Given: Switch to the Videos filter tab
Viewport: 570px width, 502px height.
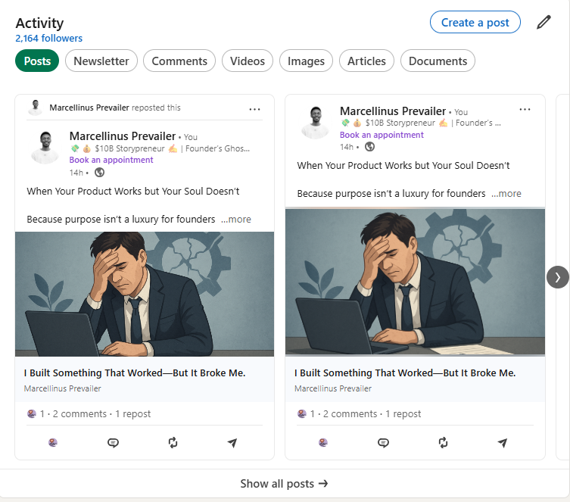Looking at the screenshot, I should [248, 61].
